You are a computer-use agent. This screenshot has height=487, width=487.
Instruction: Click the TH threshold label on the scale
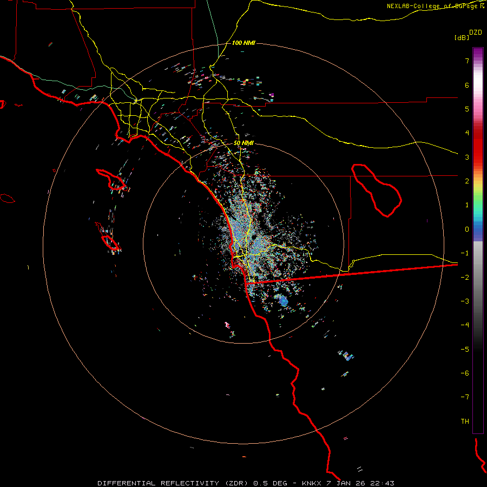(x=465, y=422)
